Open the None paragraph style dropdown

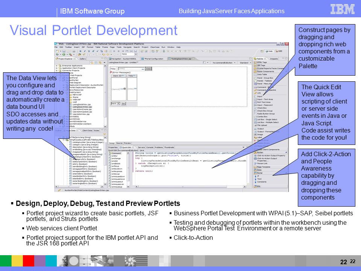[x=129, y=54]
